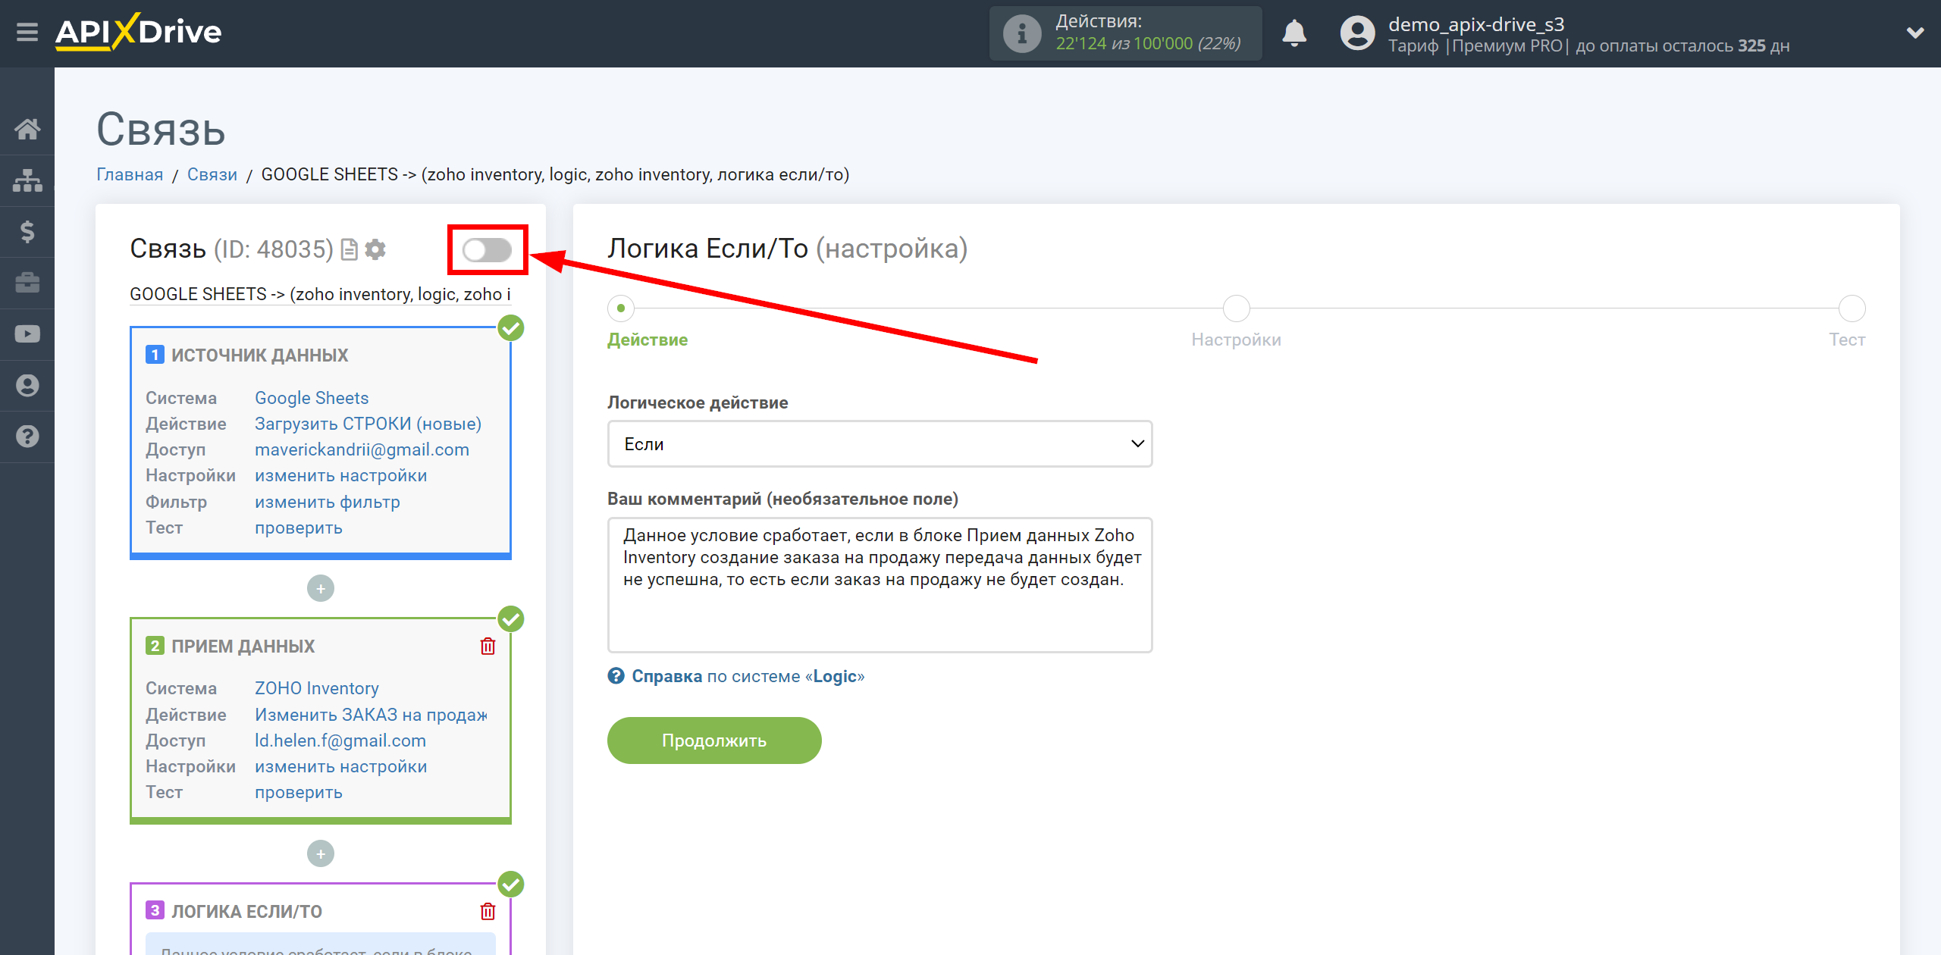Viewport: 1941px width, 955px height.
Task: Click the user avatar icon
Action: click(1357, 33)
